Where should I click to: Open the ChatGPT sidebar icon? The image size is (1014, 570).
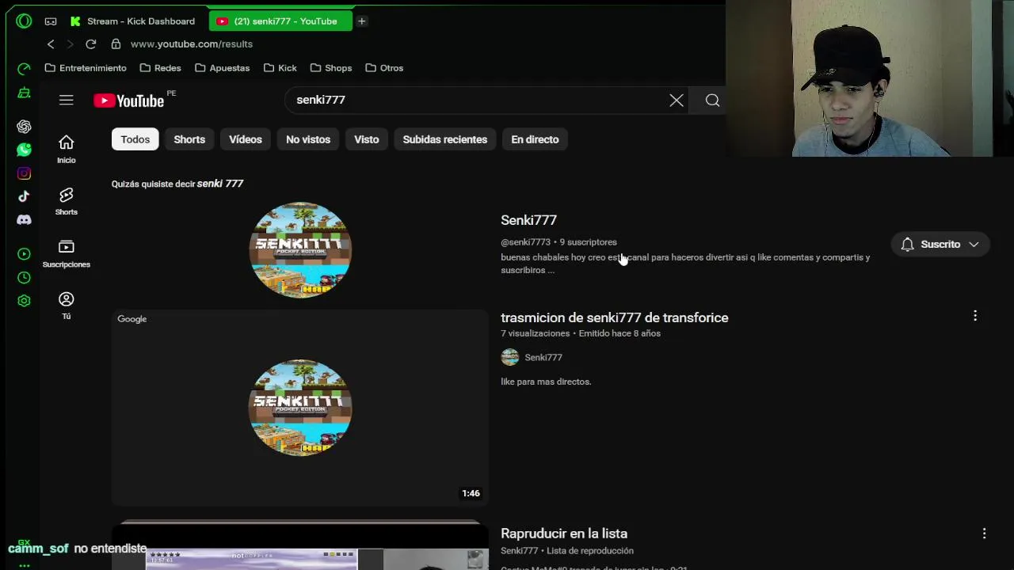24,127
